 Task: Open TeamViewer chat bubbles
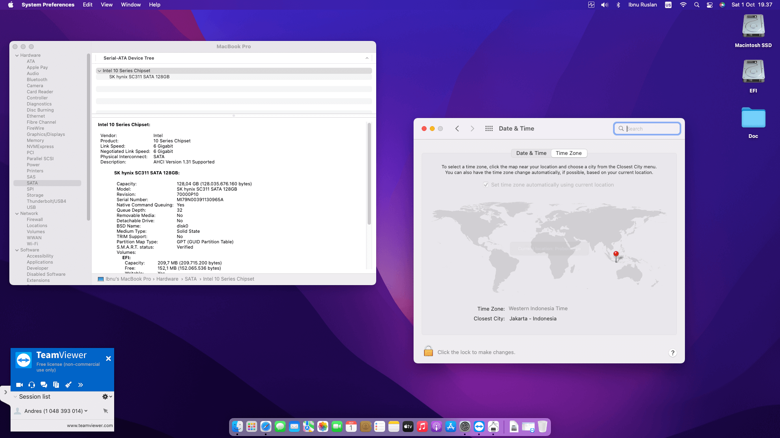(44, 385)
